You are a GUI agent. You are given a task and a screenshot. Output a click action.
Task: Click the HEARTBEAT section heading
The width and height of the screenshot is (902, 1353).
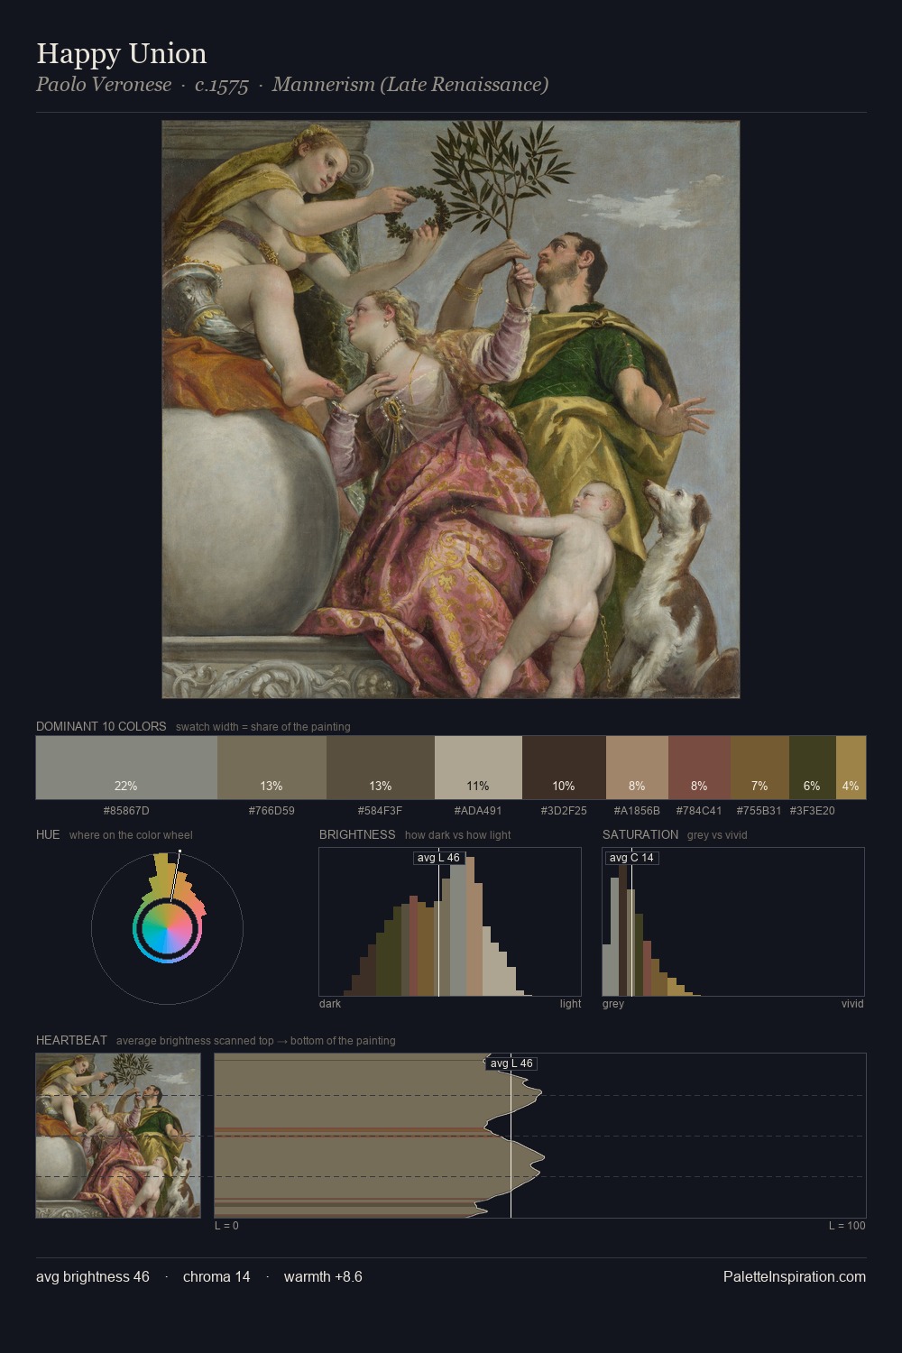71,1040
